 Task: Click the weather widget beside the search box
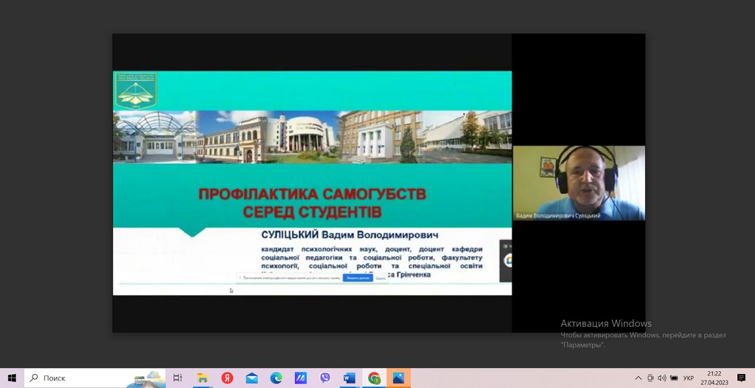pos(145,378)
